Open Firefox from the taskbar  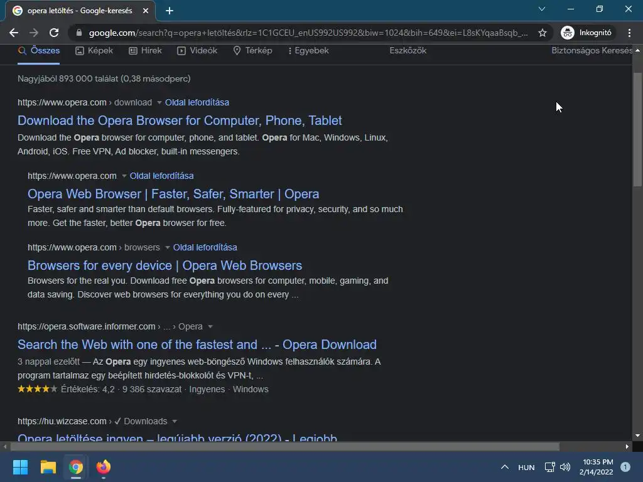(x=104, y=467)
